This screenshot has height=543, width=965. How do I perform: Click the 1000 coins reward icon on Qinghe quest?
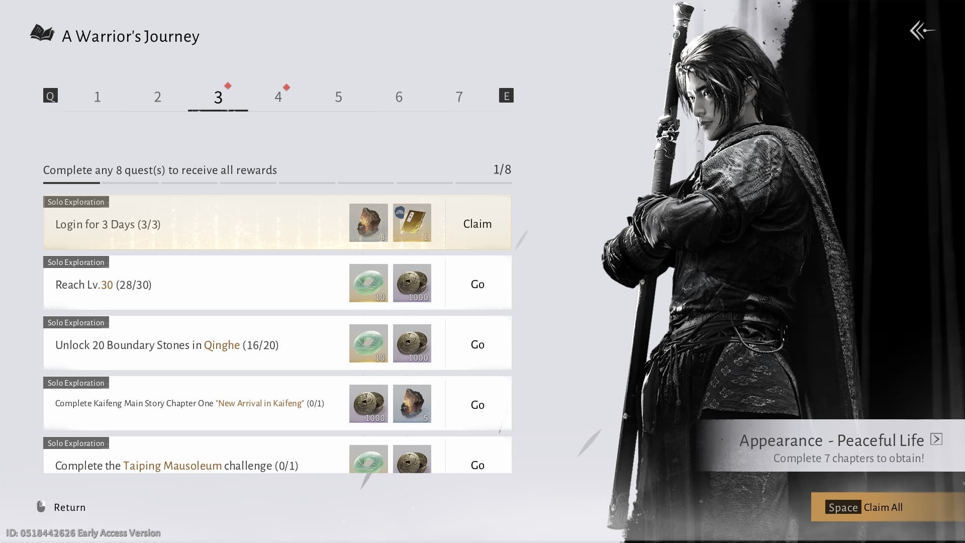pos(412,343)
